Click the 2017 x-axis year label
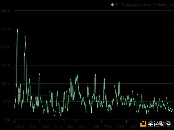 (x=70, y=127)
